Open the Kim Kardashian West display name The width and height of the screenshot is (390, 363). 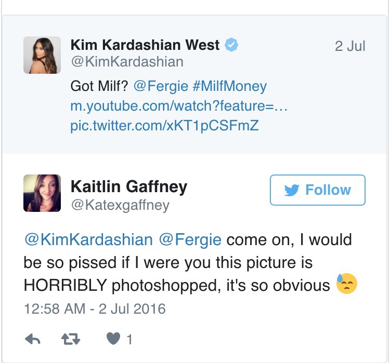145,45
